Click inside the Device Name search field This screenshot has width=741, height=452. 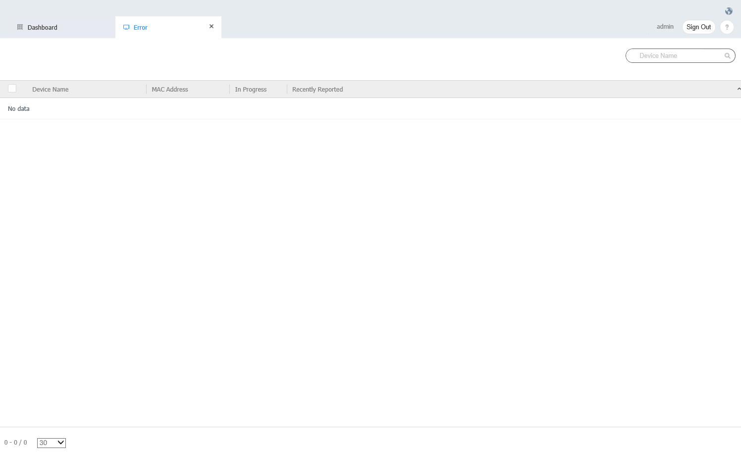pos(674,55)
